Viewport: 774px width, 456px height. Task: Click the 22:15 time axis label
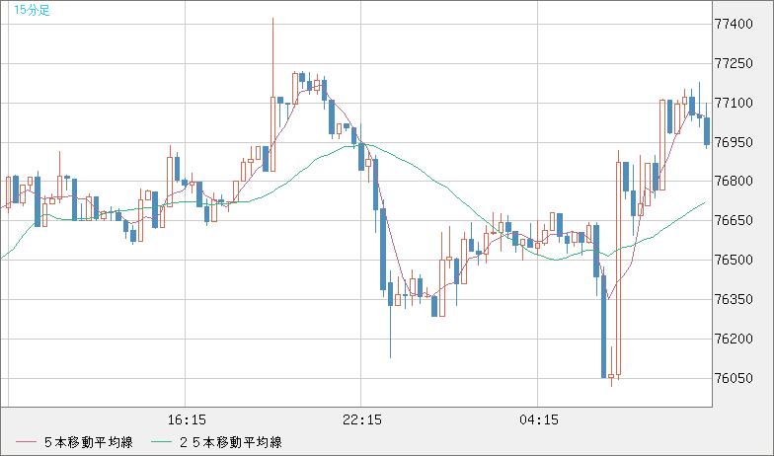tap(362, 420)
